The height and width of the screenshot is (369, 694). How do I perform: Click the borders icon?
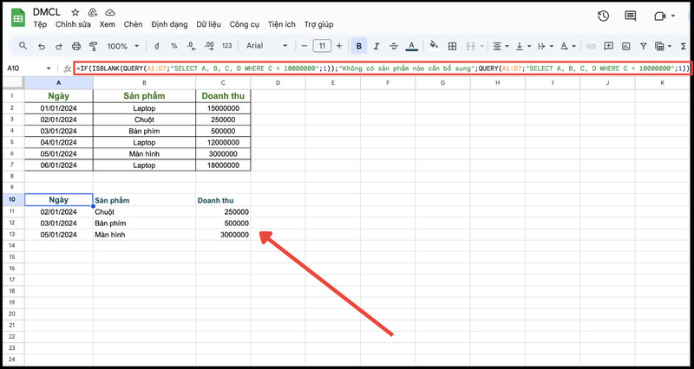(454, 46)
